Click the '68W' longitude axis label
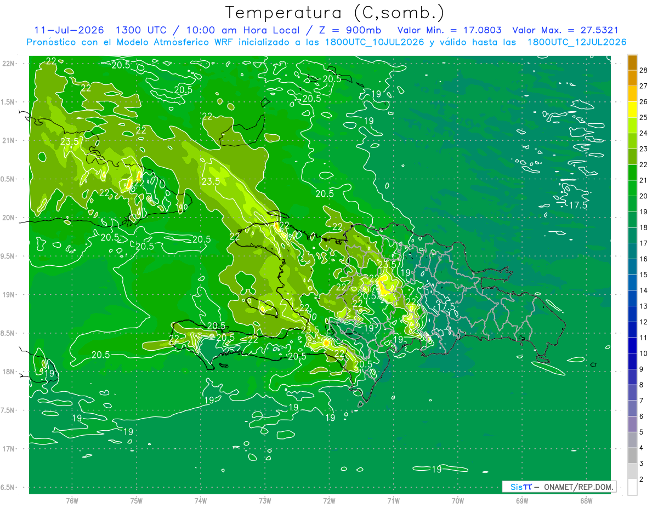658x508 pixels. 586,501
